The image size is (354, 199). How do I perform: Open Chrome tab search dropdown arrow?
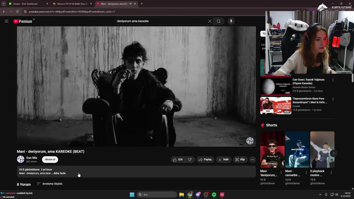4,4
